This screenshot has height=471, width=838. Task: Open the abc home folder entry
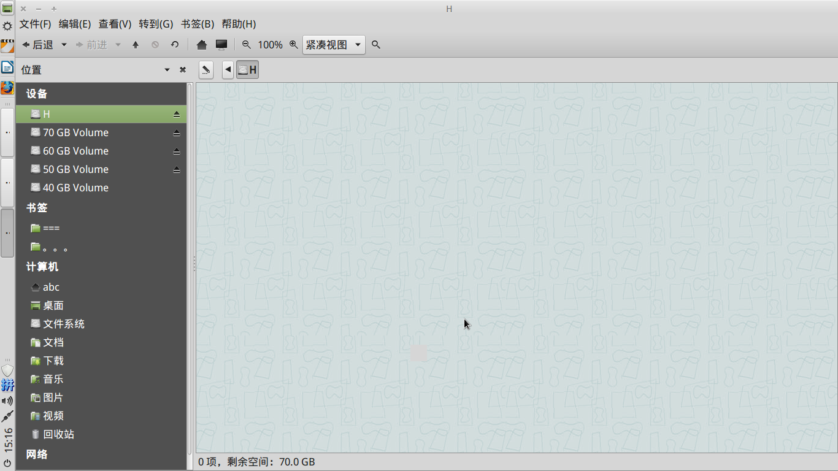point(101,287)
